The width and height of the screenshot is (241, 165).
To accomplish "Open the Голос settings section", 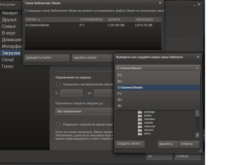I will [8, 66].
